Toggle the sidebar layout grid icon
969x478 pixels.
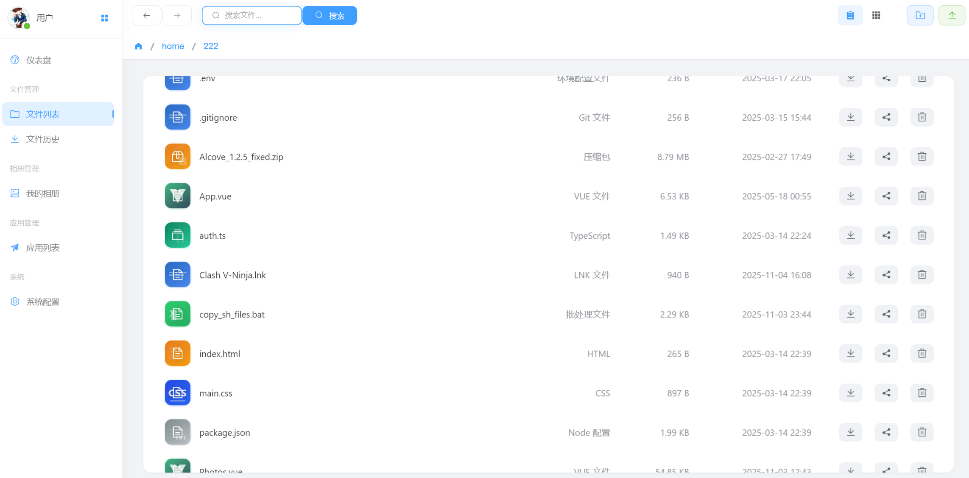pyautogui.click(x=104, y=18)
